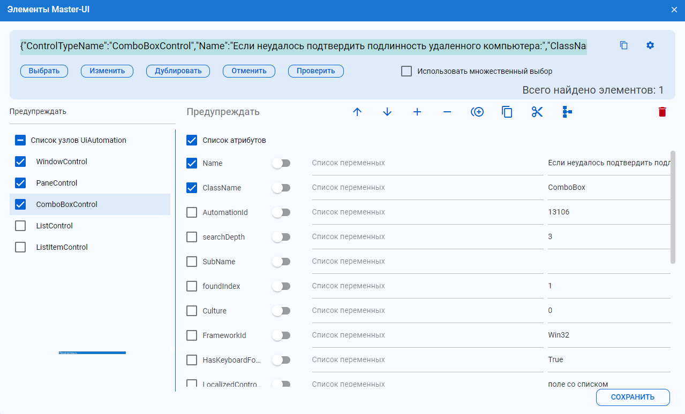Click the copy icon in the attributes toolbar
Viewport: 685px width, 414px height.
pyautogui.click(x=507, y=112)
